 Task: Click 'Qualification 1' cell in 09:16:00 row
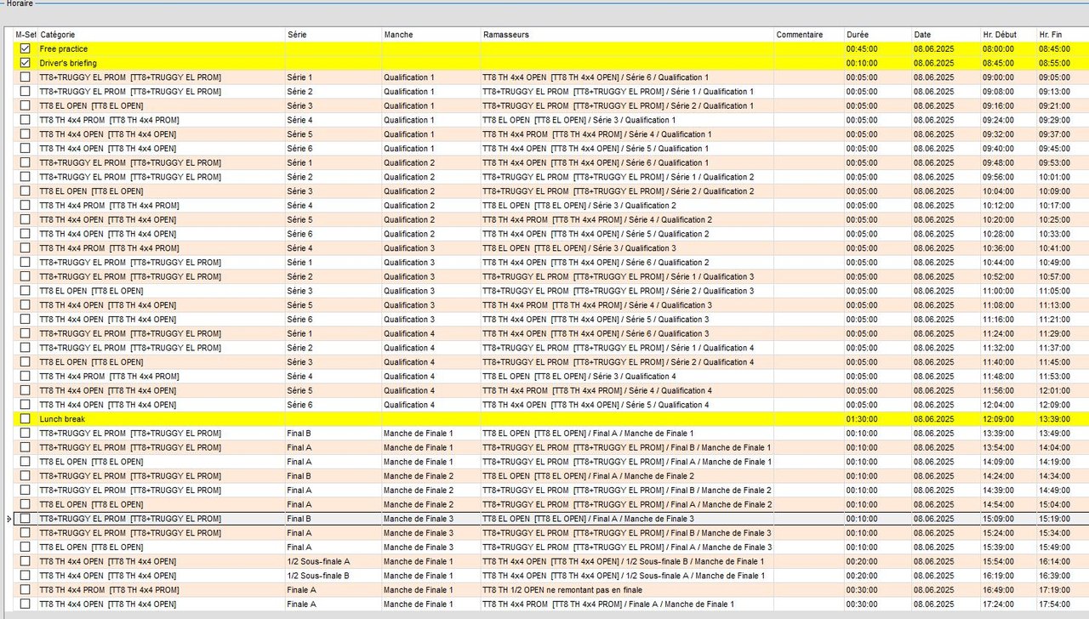coord(430,106)
